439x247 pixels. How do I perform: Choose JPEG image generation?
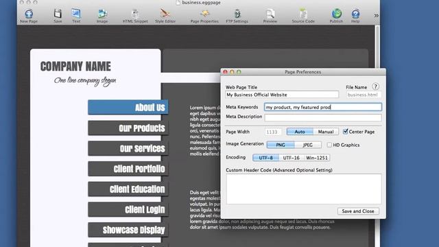click(x=308, y=145)
